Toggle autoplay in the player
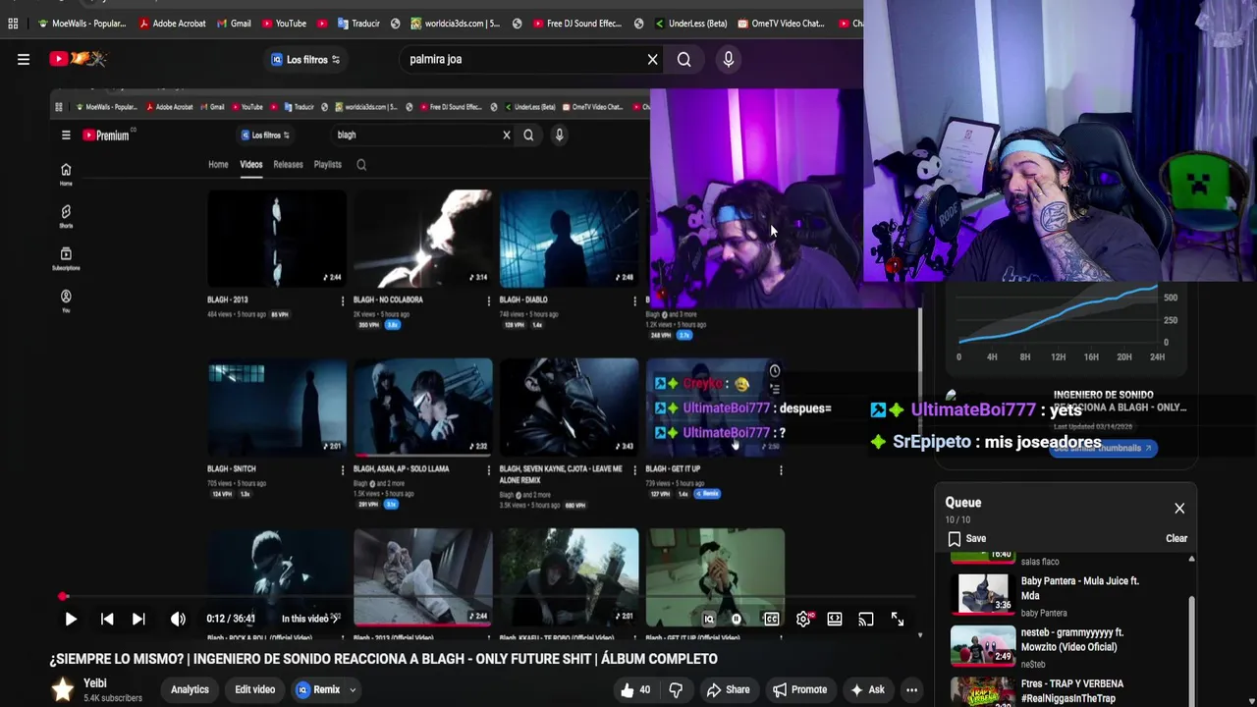The height and width of the screenshot is (707, 1257). point(737,619)
